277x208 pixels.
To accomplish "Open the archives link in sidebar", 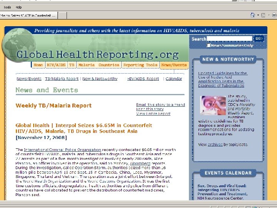I will click(215, 144).
